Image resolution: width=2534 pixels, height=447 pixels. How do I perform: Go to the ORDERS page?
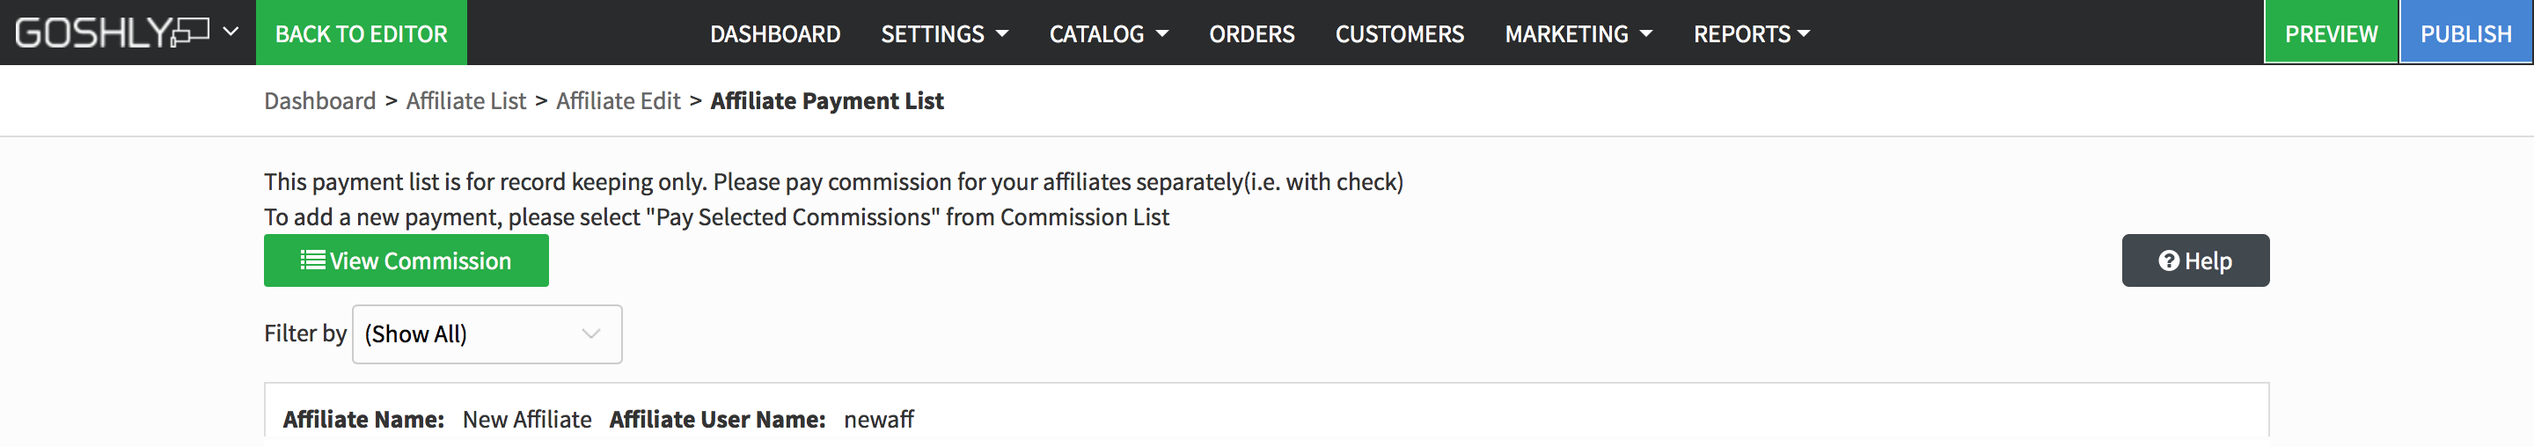(1251, 33)
